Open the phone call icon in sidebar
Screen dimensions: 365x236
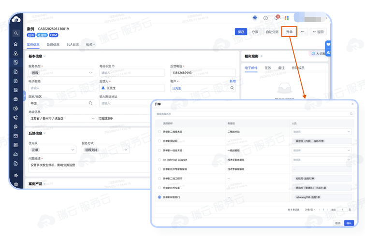click(x=15, y=118)
